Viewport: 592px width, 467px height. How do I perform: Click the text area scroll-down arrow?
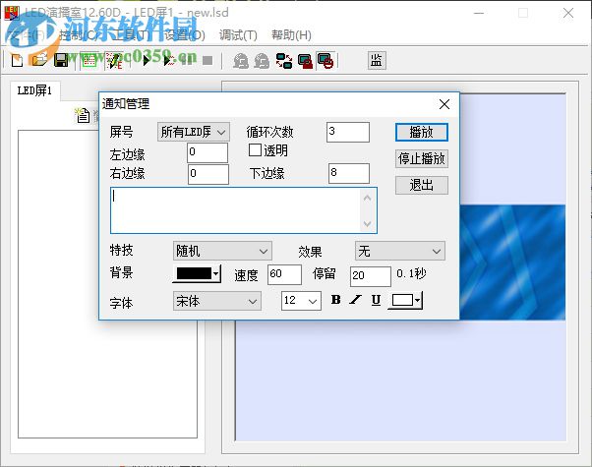click(368, 224)
